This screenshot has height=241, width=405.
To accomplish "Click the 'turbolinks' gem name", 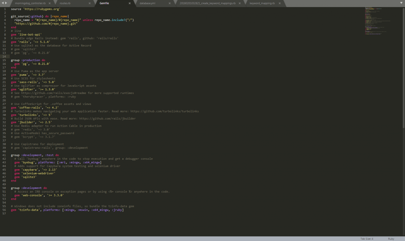I will [28, 115].
